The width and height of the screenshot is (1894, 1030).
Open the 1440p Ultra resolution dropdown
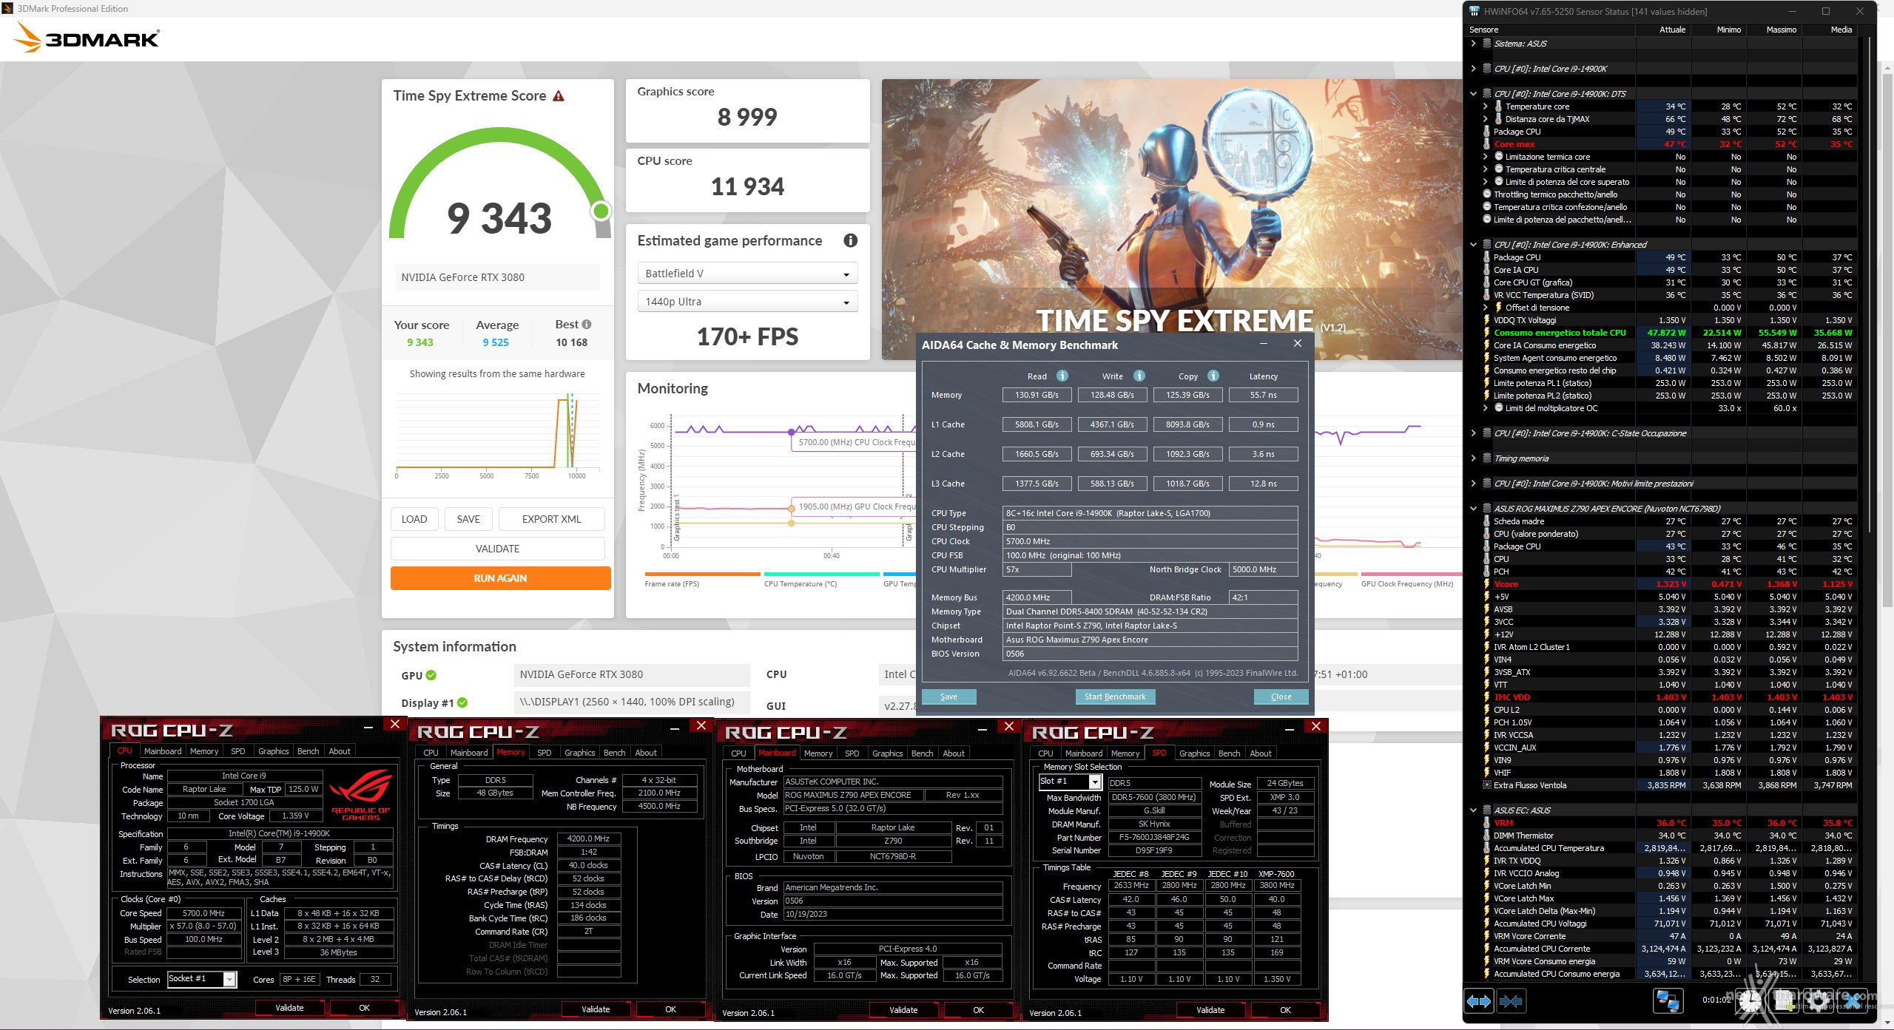click(x=747, y=302)
